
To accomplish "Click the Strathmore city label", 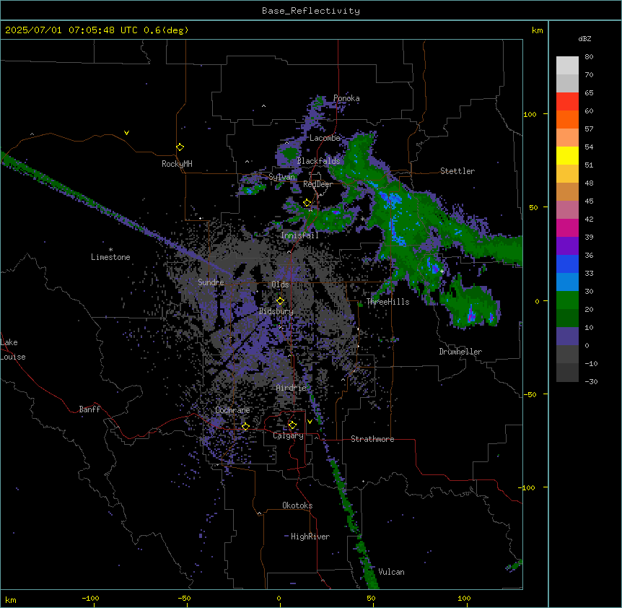I will (372, 439).
